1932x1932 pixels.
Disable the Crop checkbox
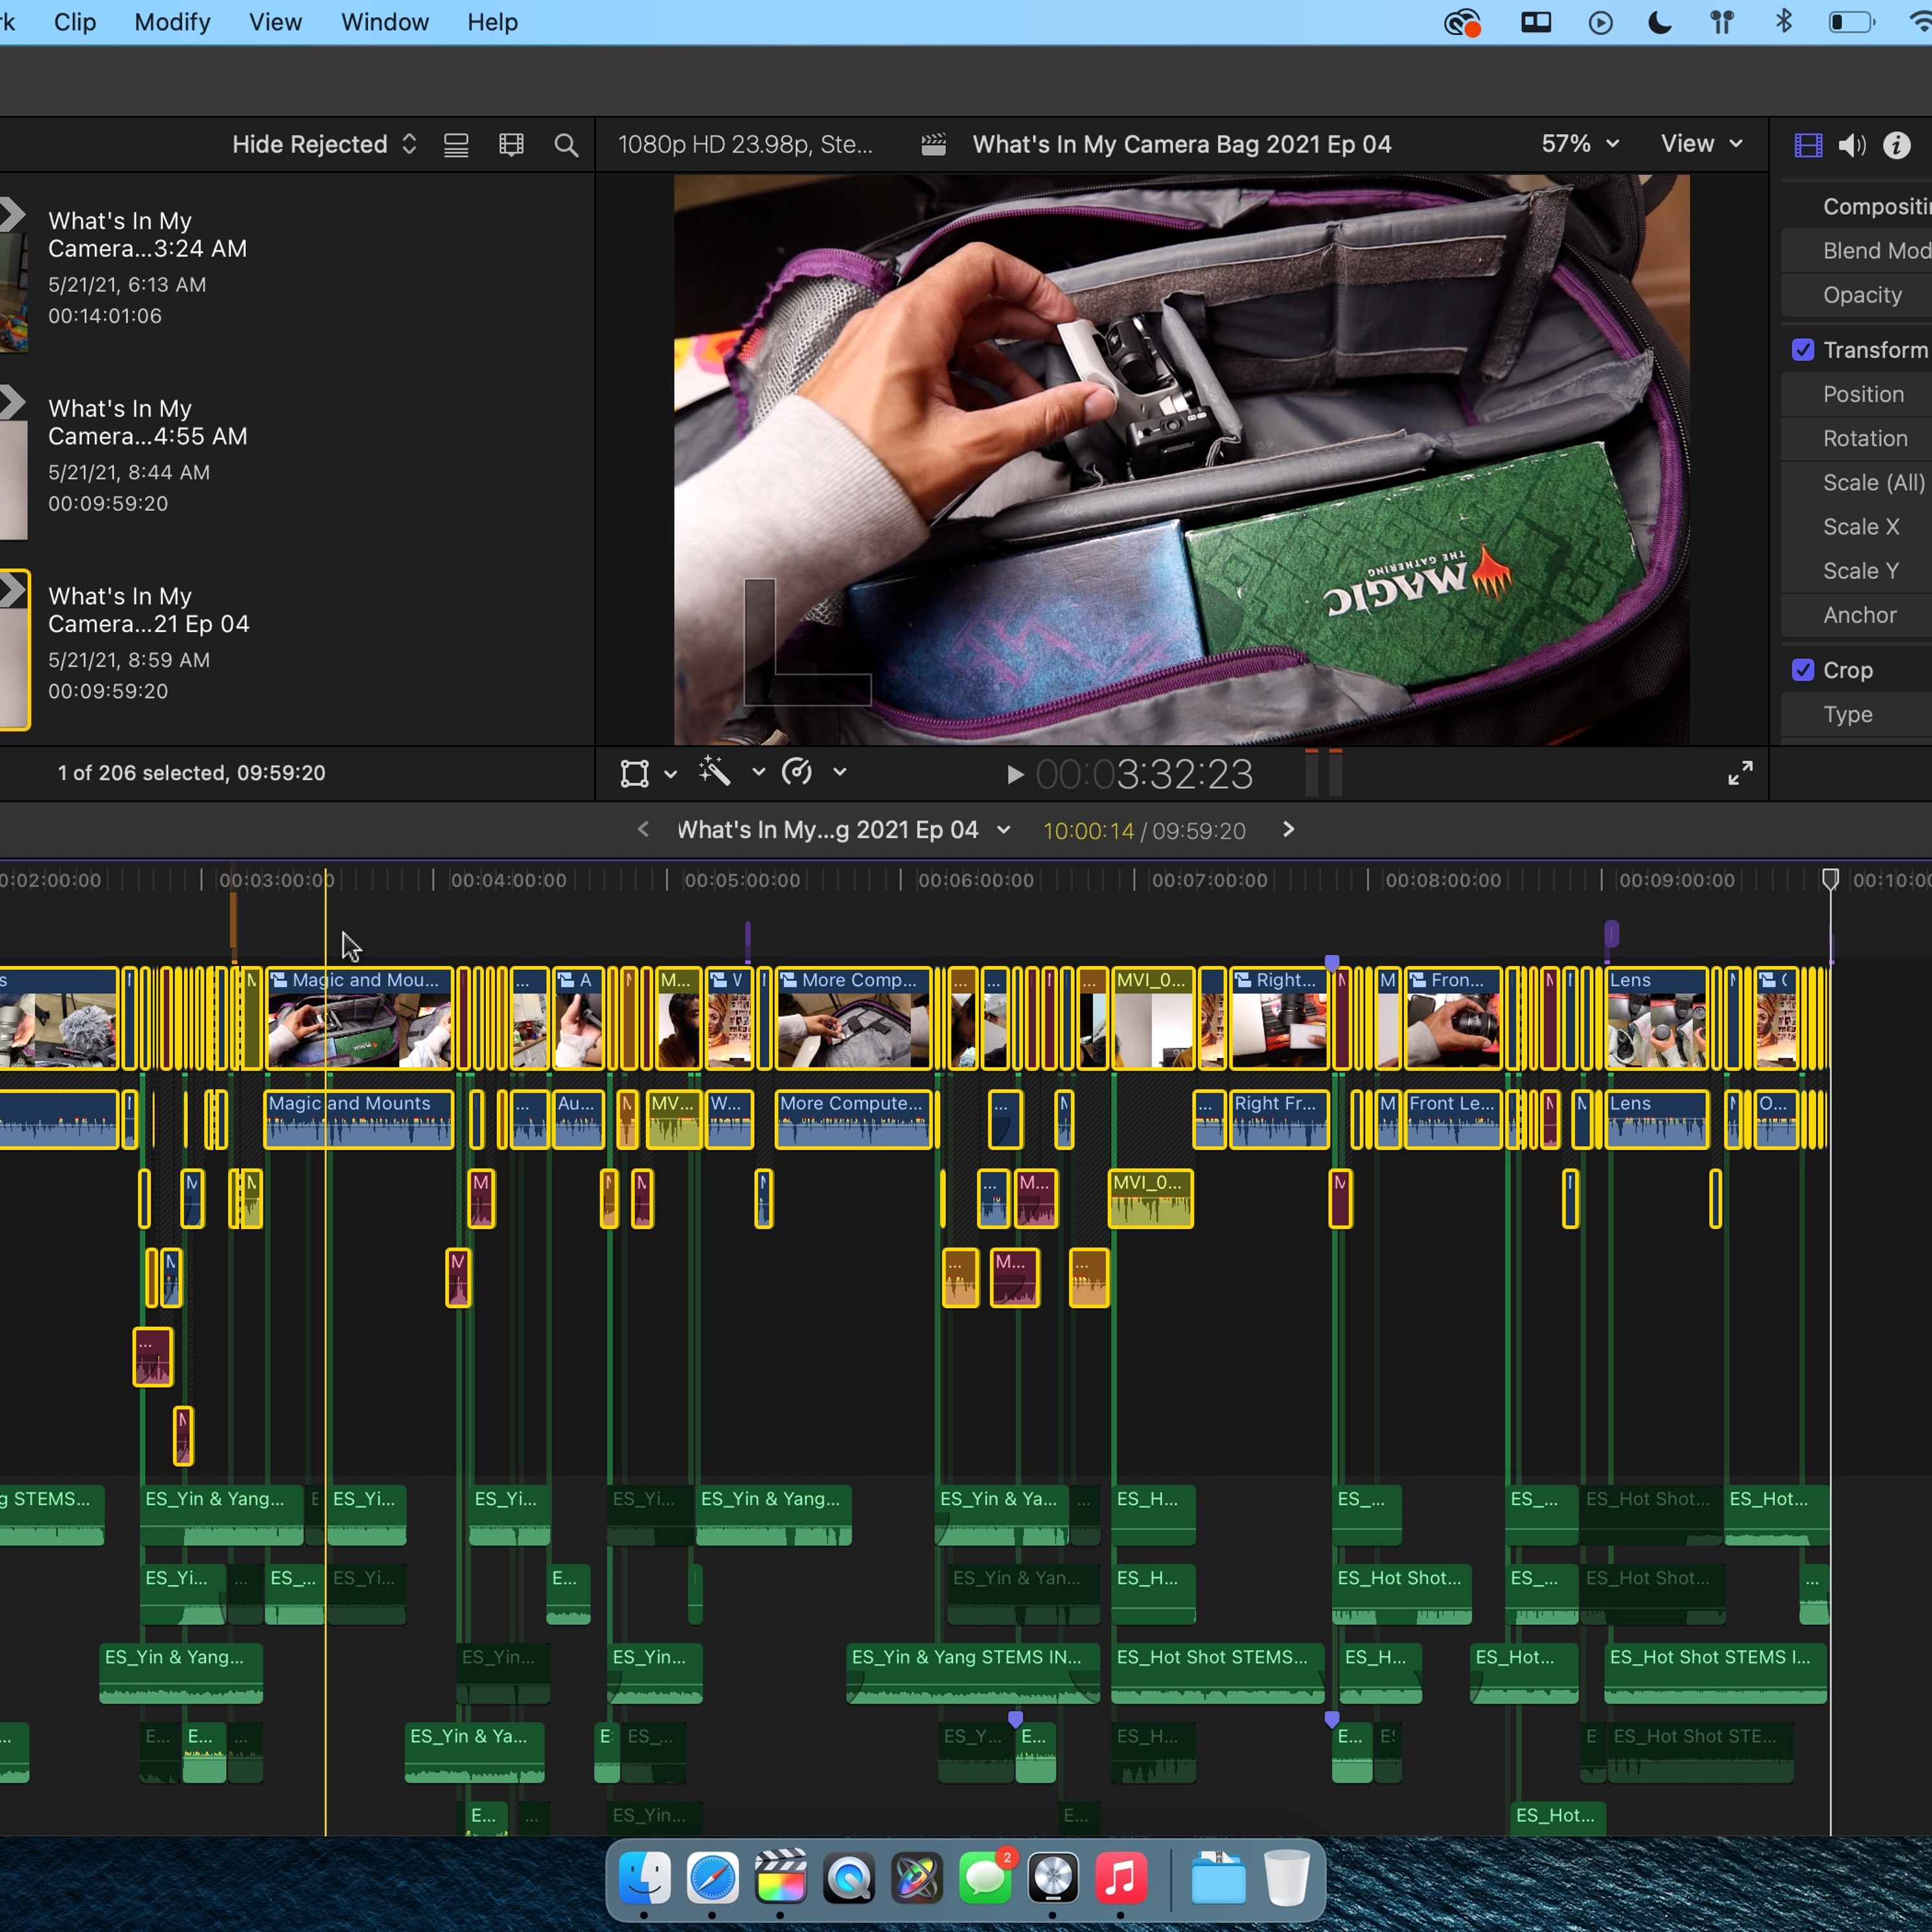pos(1802,670)
